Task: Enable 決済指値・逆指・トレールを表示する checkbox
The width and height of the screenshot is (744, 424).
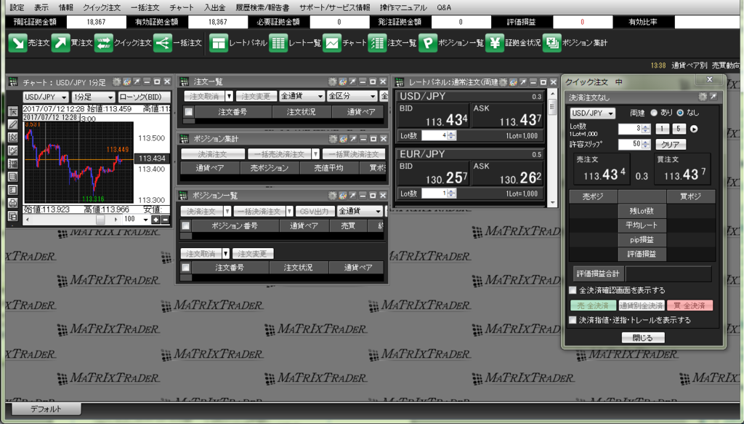Action: point(573,320)
